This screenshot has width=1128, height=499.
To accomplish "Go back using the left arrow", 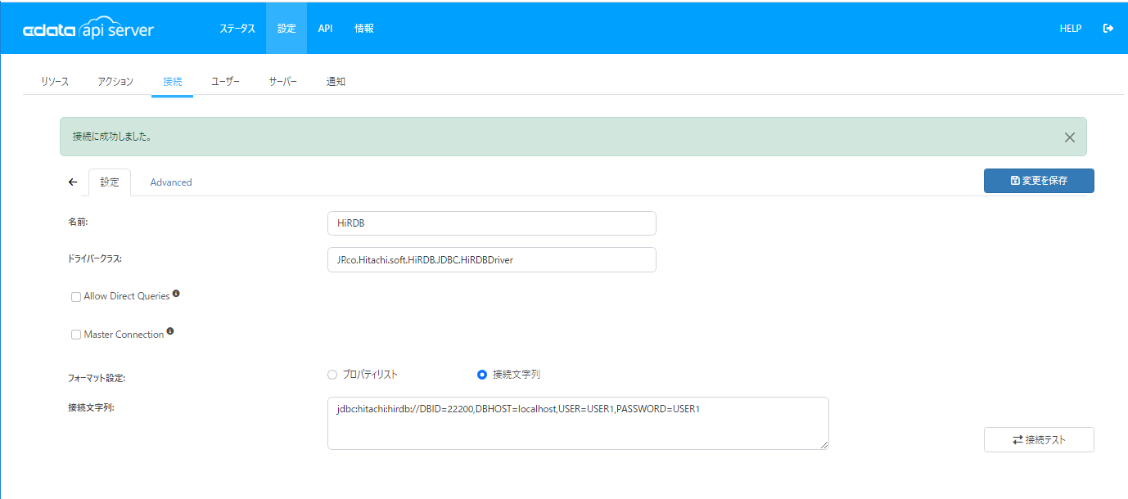I will point(73,182).
